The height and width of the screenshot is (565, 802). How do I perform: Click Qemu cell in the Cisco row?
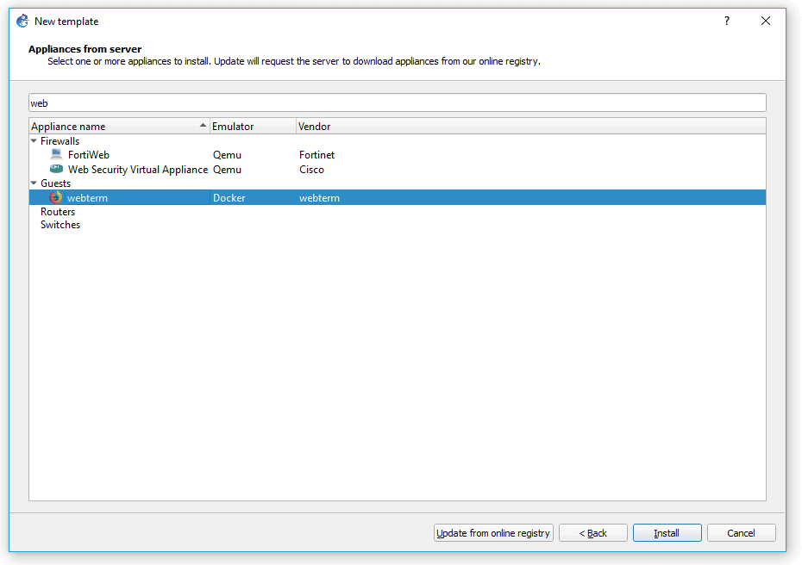pos(227,170)
